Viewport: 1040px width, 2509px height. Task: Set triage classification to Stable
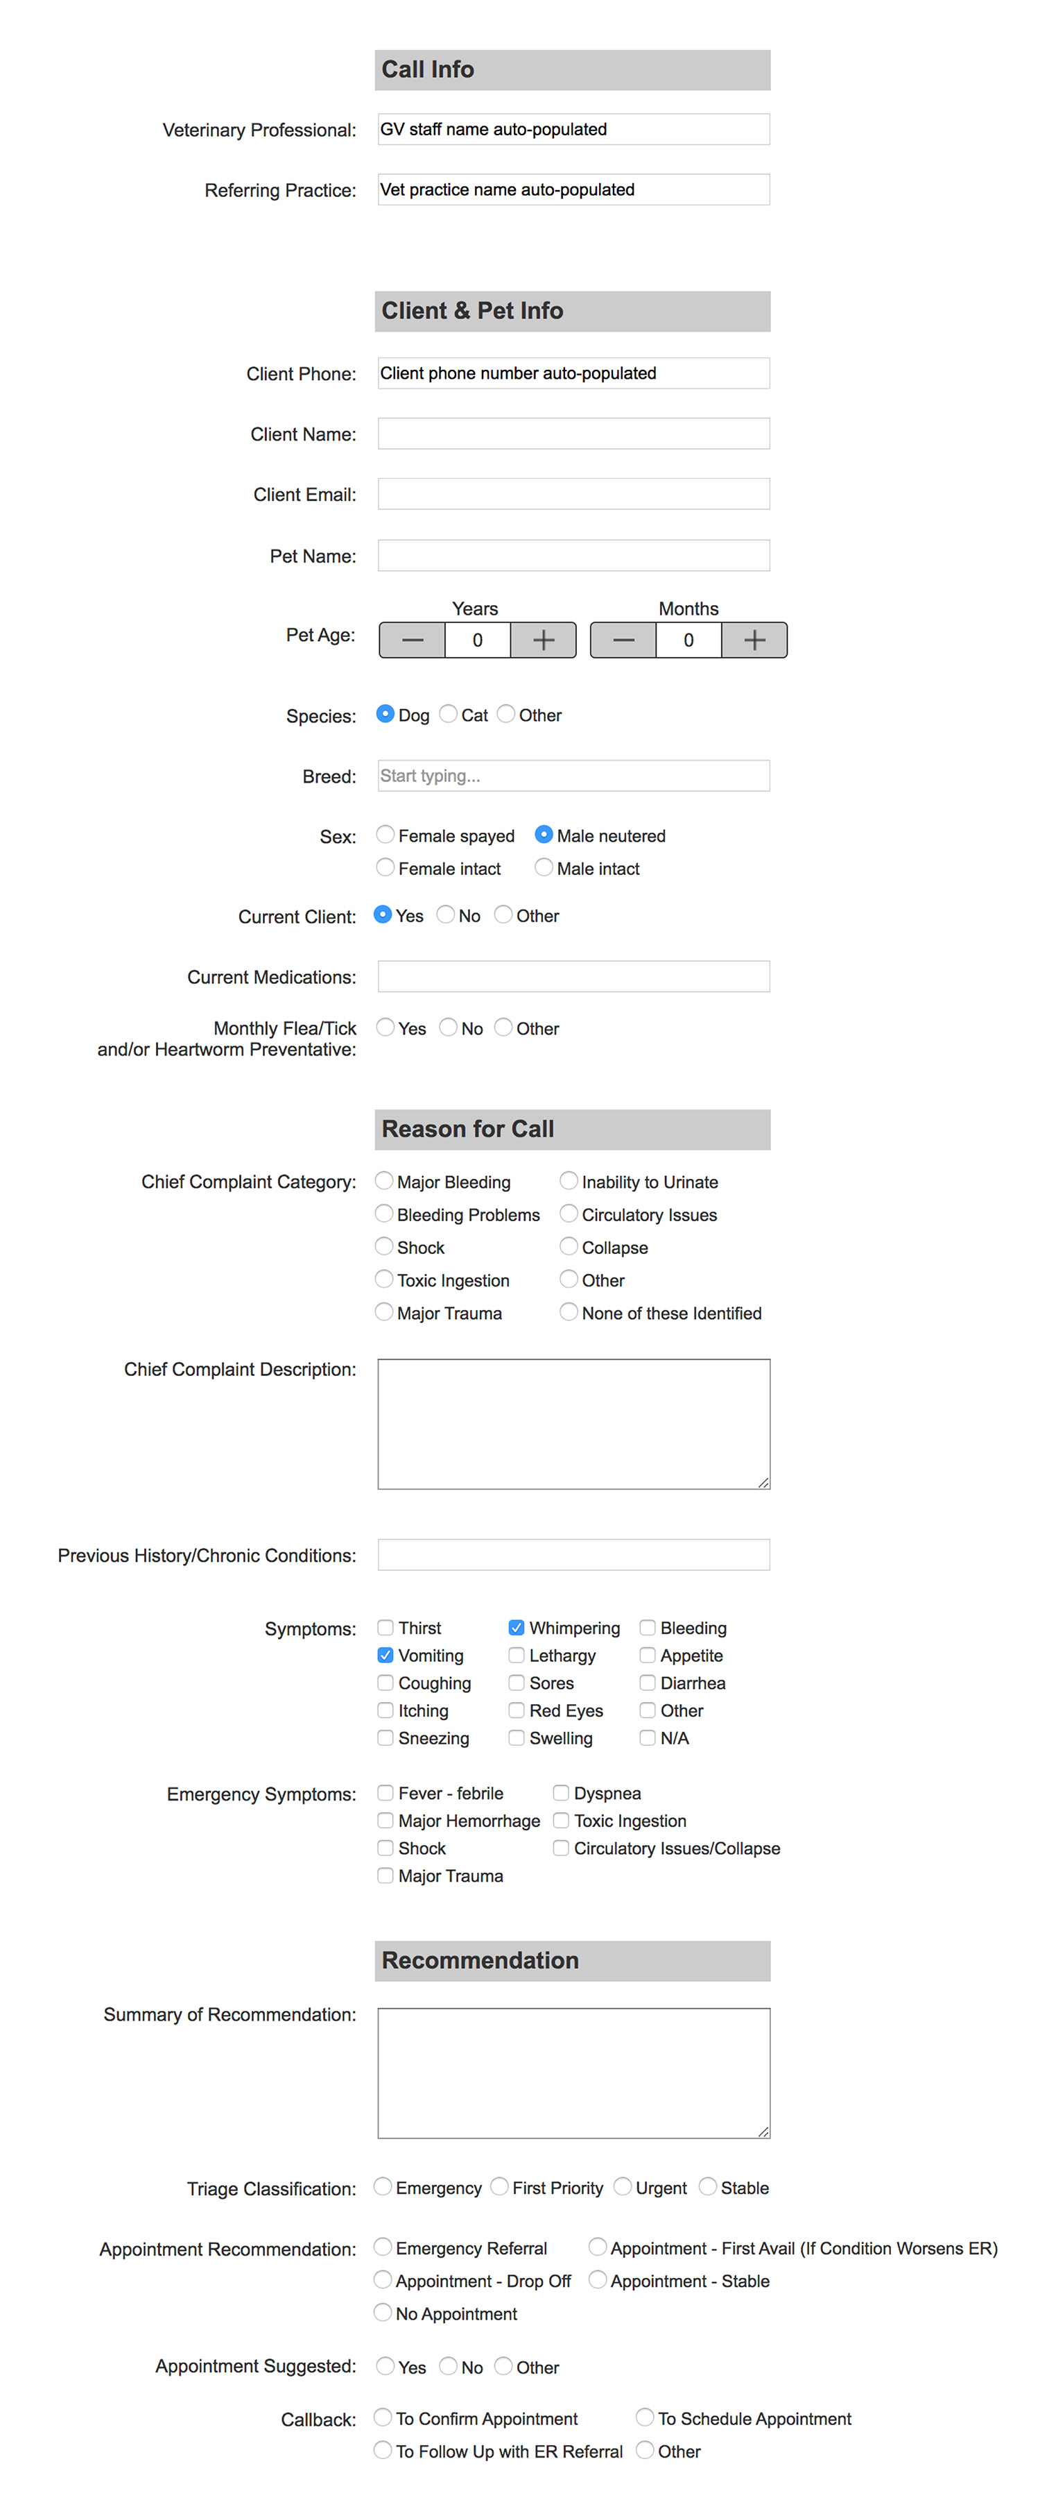(x=709, y=2186)
